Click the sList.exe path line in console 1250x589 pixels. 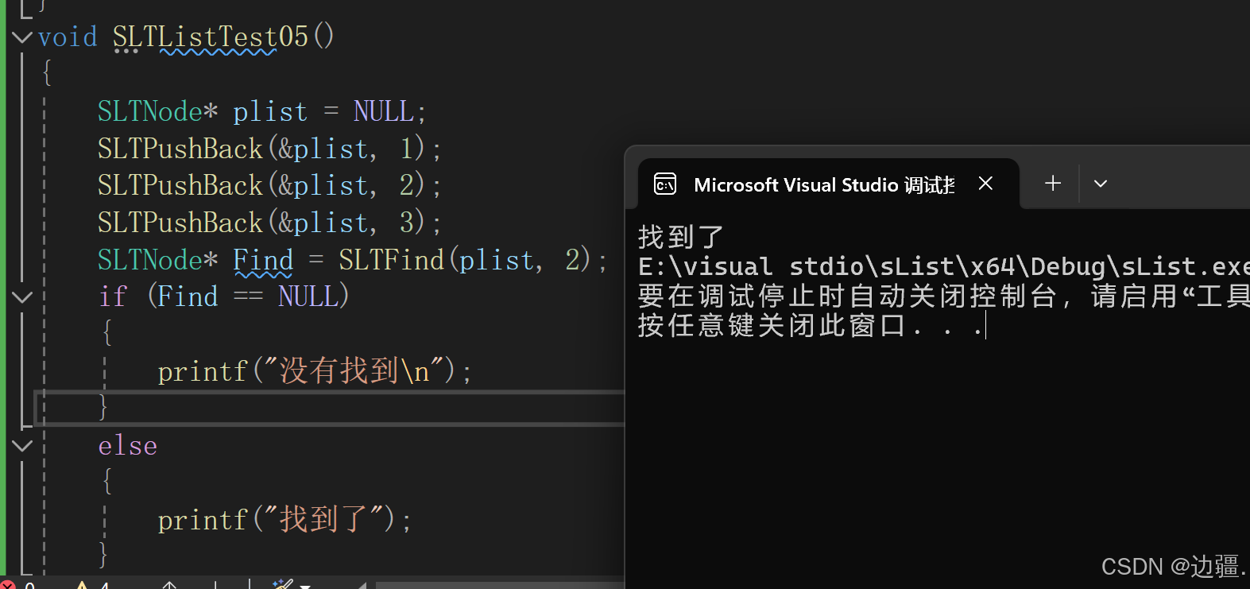943,267
